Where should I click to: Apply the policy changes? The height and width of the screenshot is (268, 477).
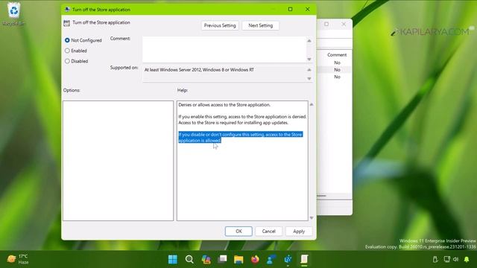(299, 232)
